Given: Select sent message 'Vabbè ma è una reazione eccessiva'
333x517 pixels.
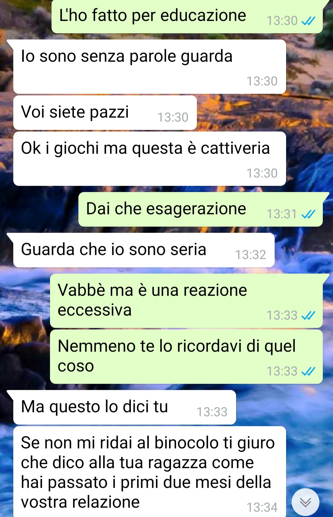Looking at the screenshot, I should pyautogui.click(x=186, y=301).
